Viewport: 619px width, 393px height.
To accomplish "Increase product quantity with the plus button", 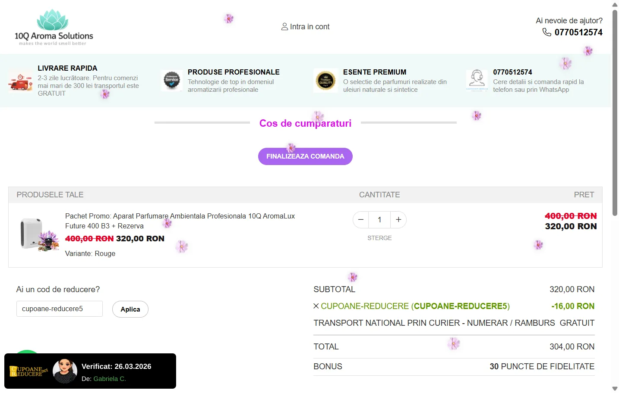I will point(398,220).
